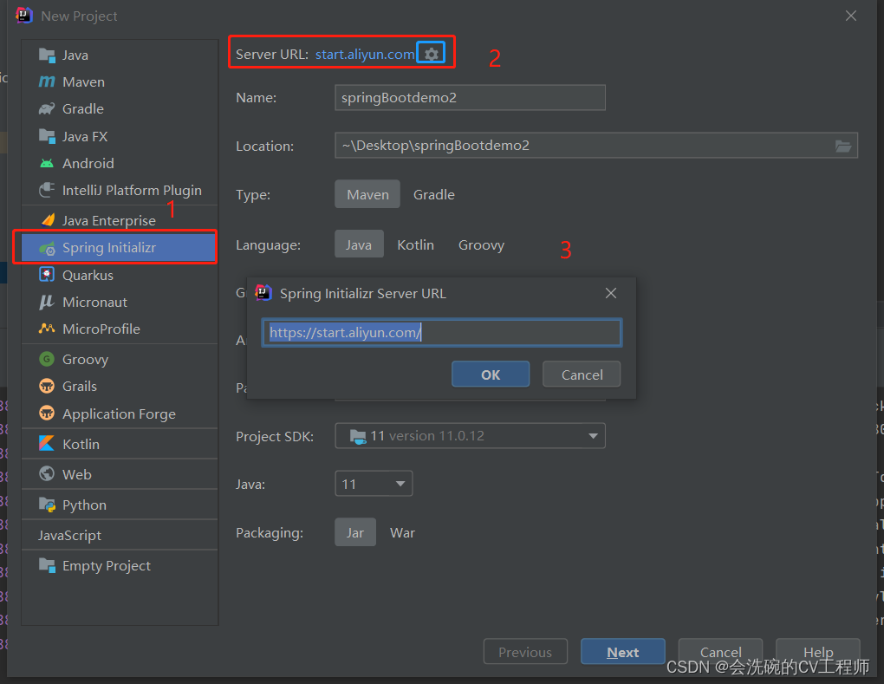Screen dimensions: 884x684
Task: Select Application Forge project type
Action: pyautogui.click(x=120, y=414)
